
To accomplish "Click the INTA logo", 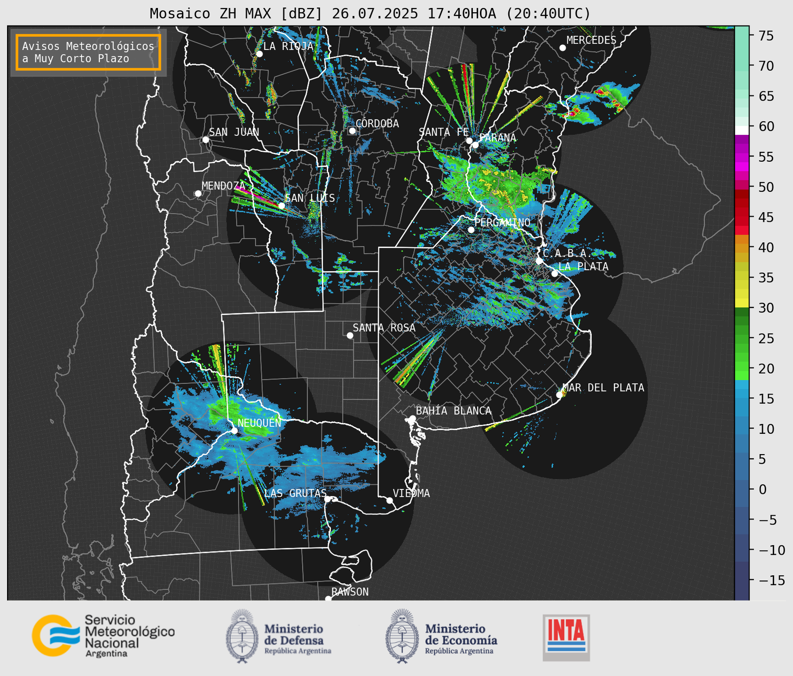I will (x=566, y=637).
